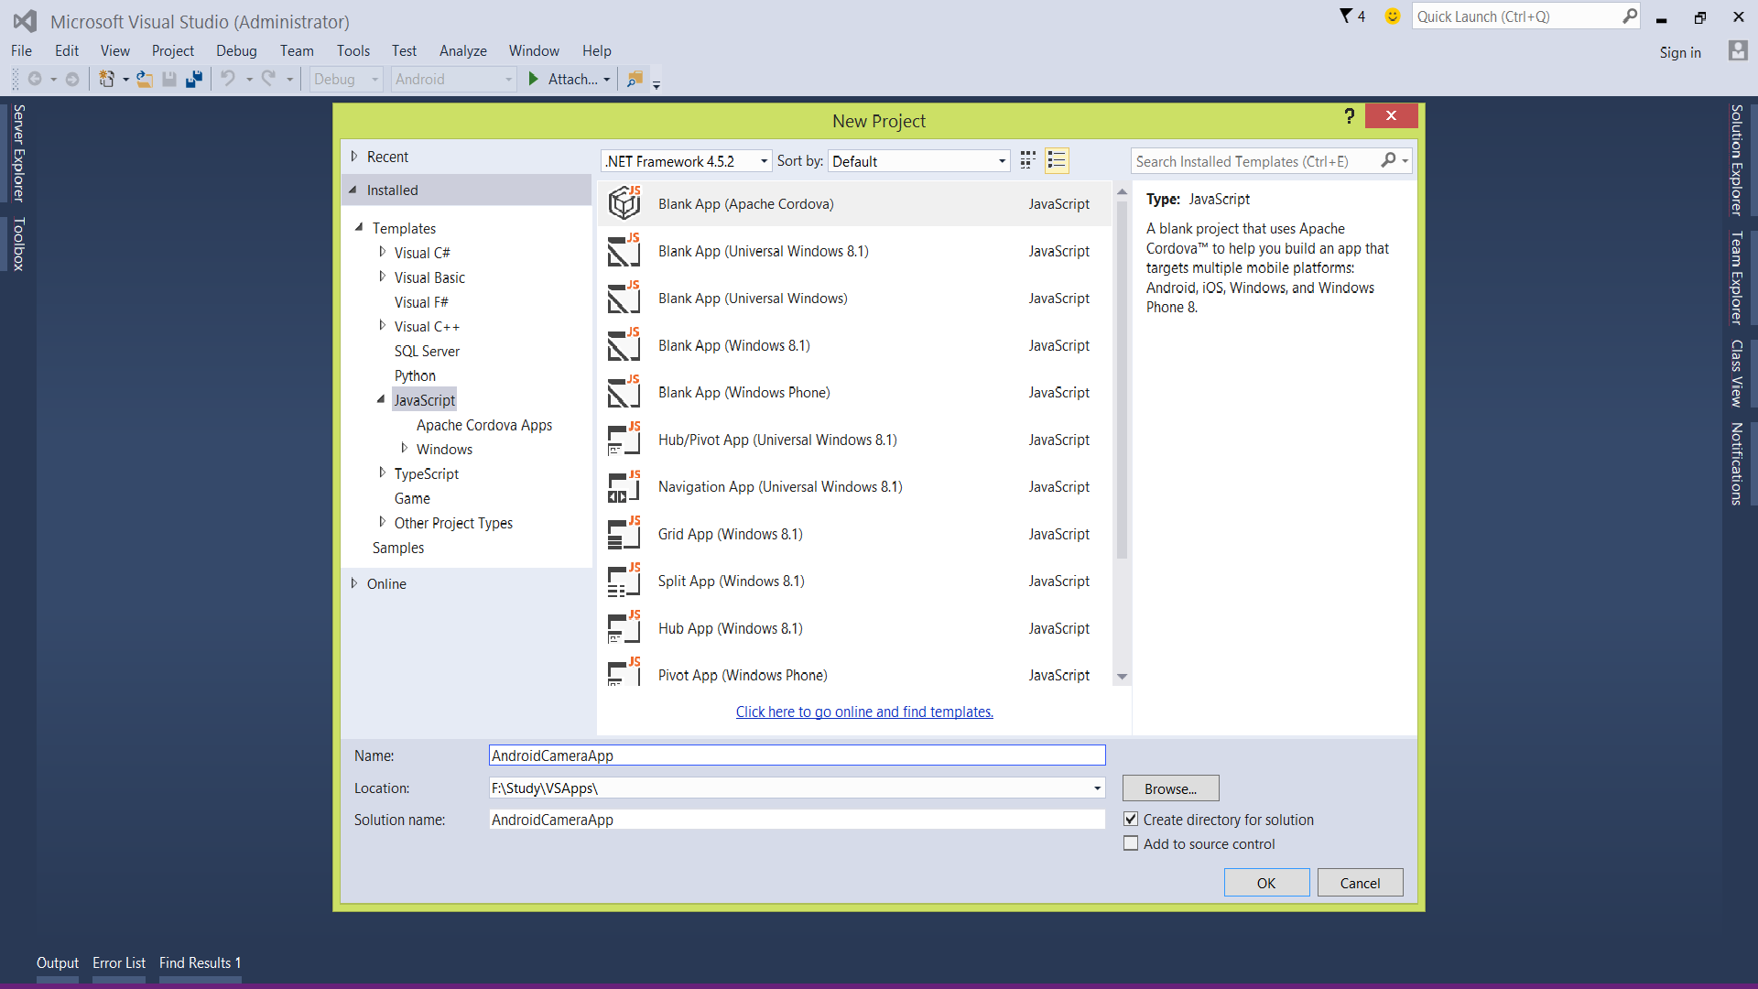Open the Analyze menu
The width and height of the screenshot is (1758, 989).
pyautogui.click(x=462, y=51)
